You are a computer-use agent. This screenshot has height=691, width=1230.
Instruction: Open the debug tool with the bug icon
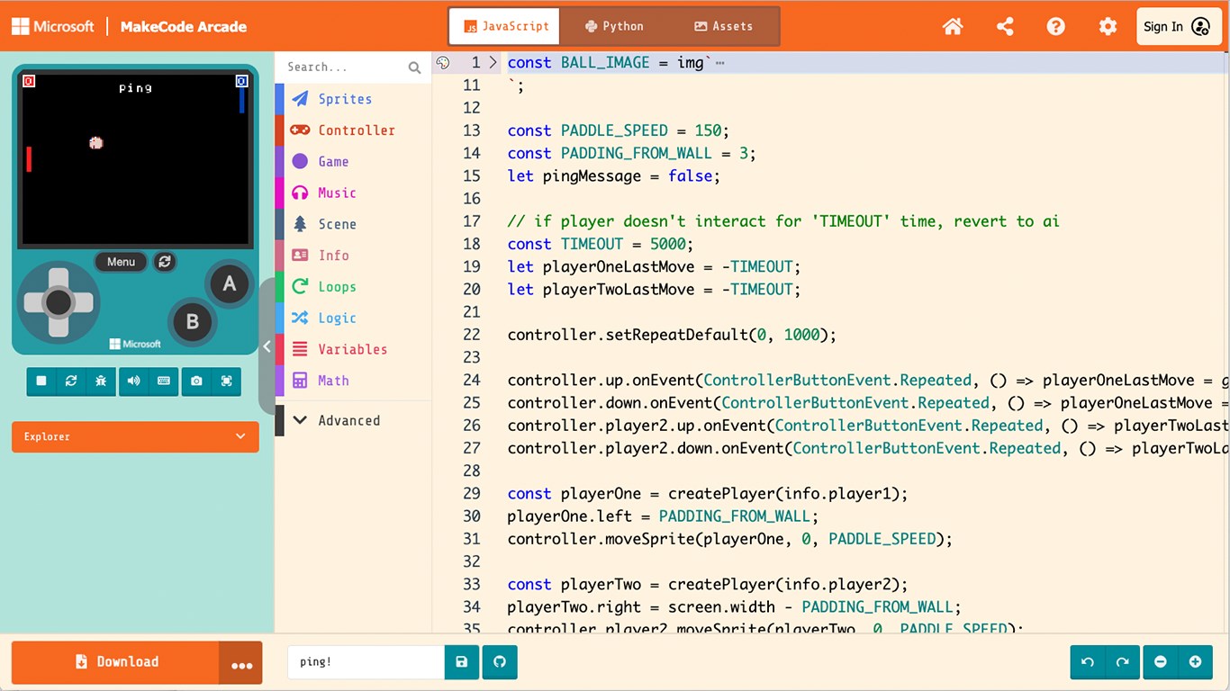(101, 381)
